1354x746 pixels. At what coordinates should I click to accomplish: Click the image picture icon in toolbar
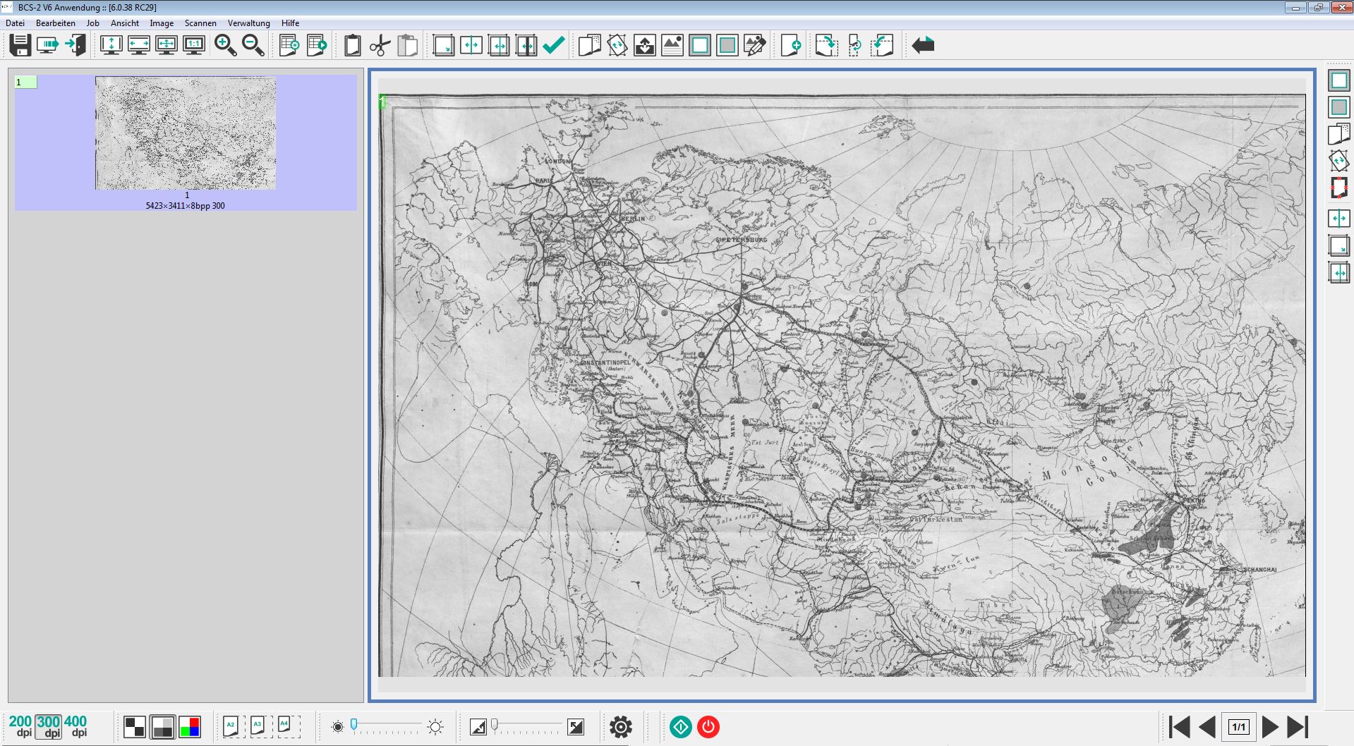tap(672, 45)
